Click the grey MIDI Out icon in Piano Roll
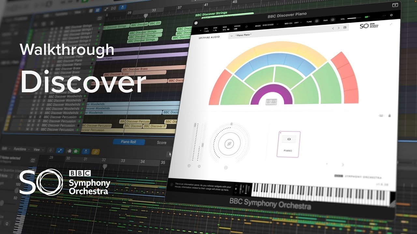This screenshot has height=234, width=417. tap(69, 151)
